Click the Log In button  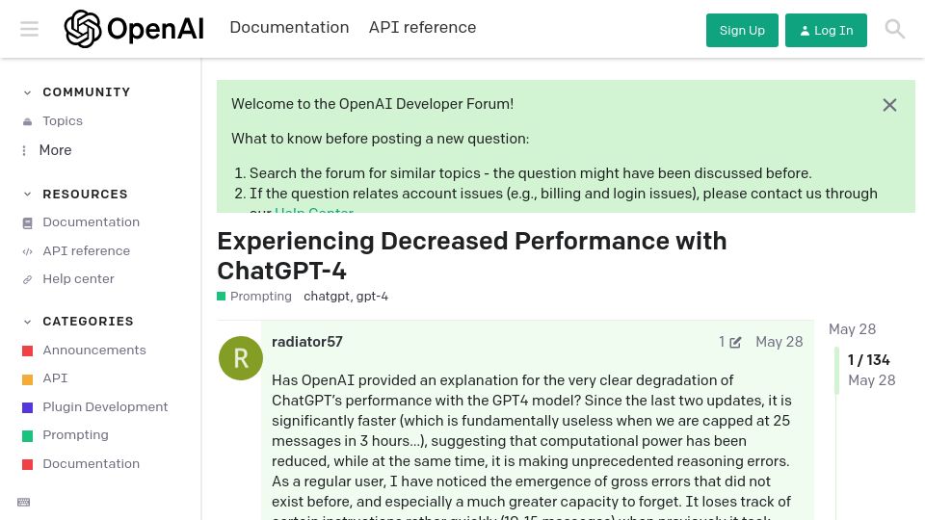point(826,30)
